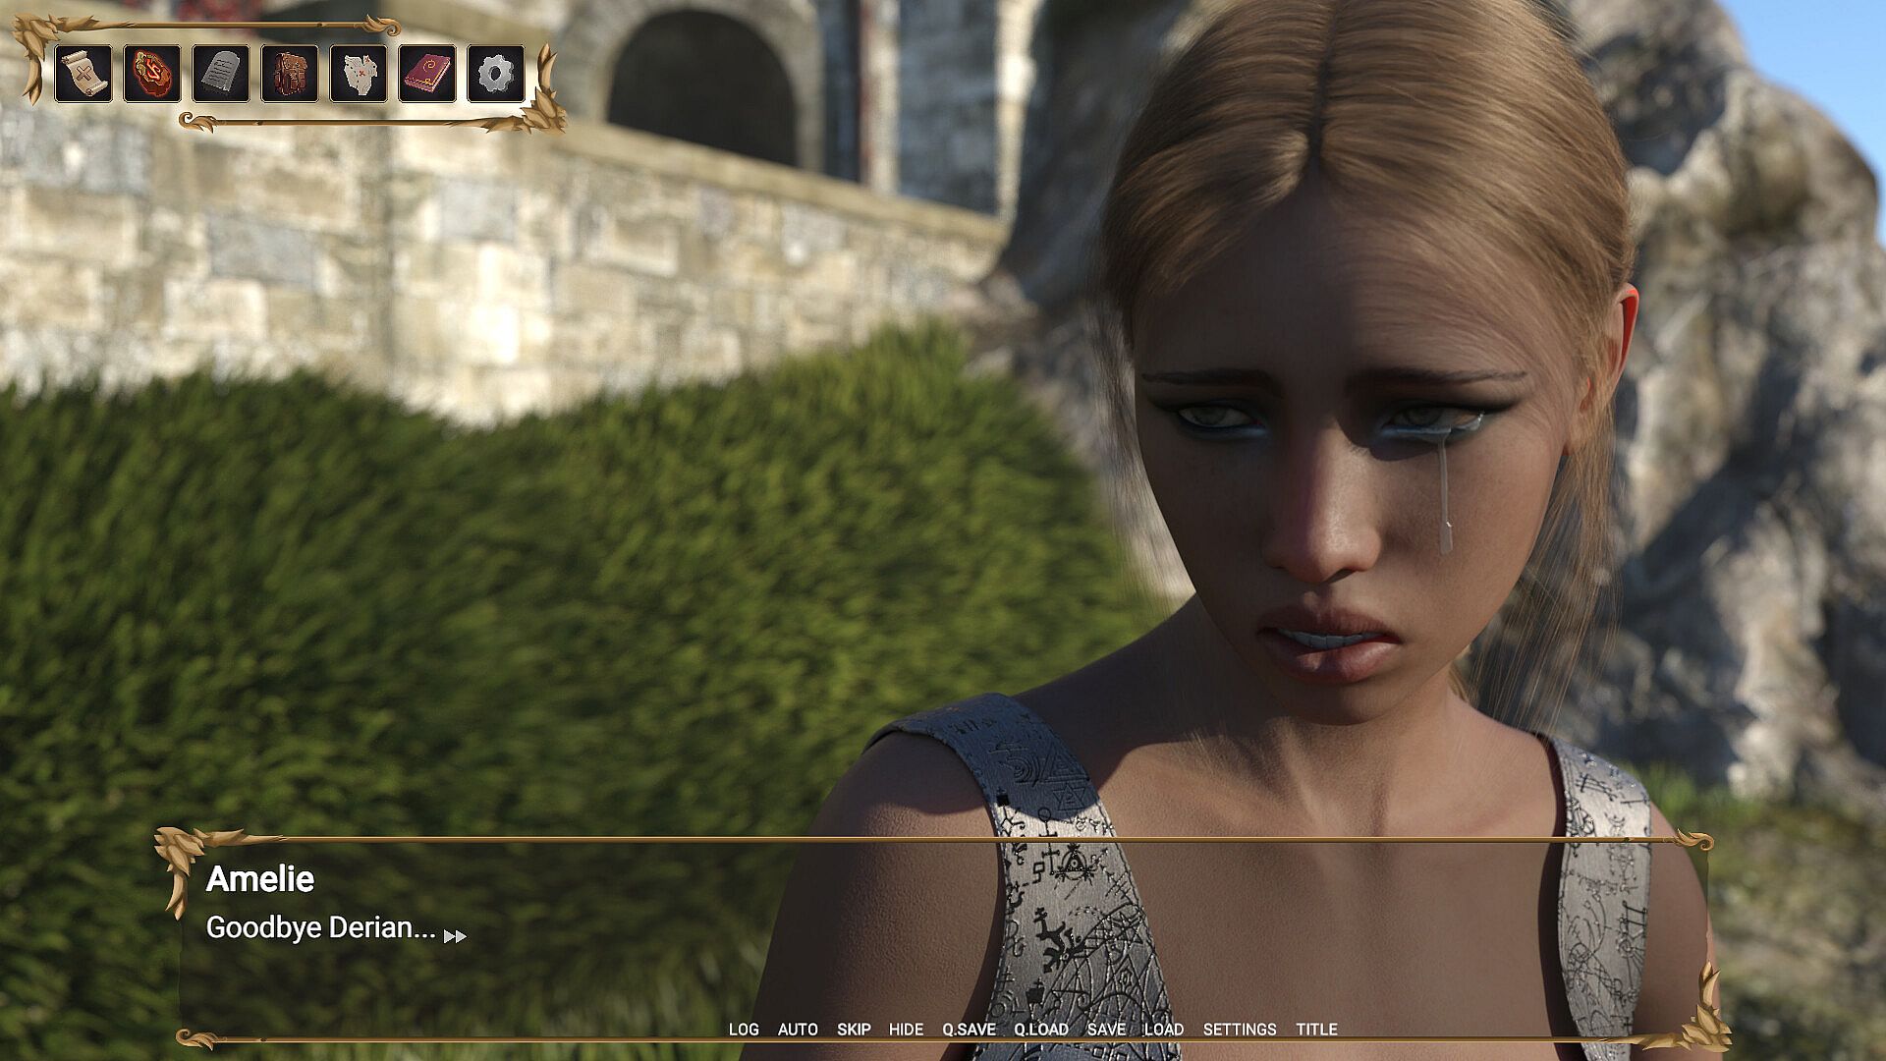Click the fast-forward arrows after dialogue
The width and height of the screenshot is (1886, 1061).
(455, 936)
